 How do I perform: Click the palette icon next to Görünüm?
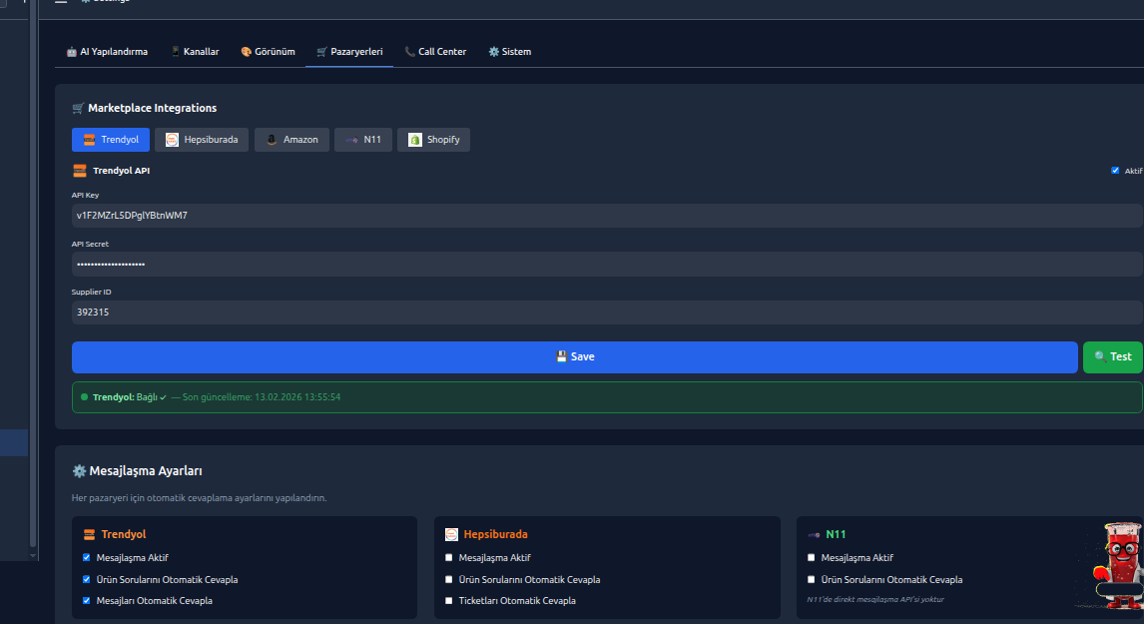(247, 51)
